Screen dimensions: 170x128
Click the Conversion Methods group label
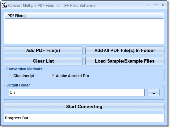[x=24, y=69]
